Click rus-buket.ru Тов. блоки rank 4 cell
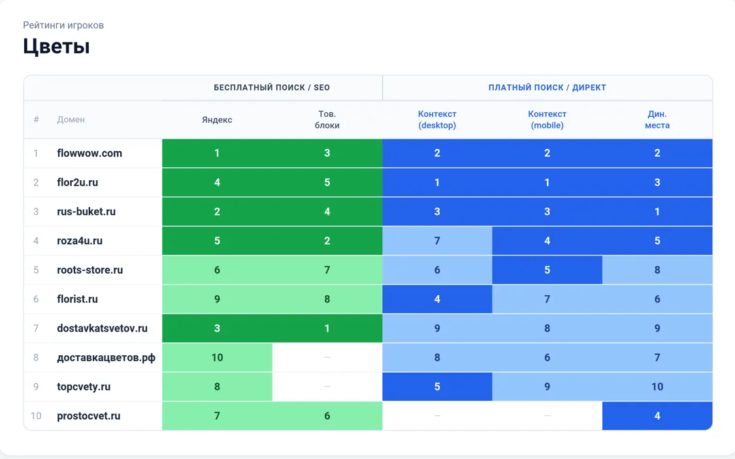Image resolution: width=735 pixels, height=459 pixels. tap(327, 212)
